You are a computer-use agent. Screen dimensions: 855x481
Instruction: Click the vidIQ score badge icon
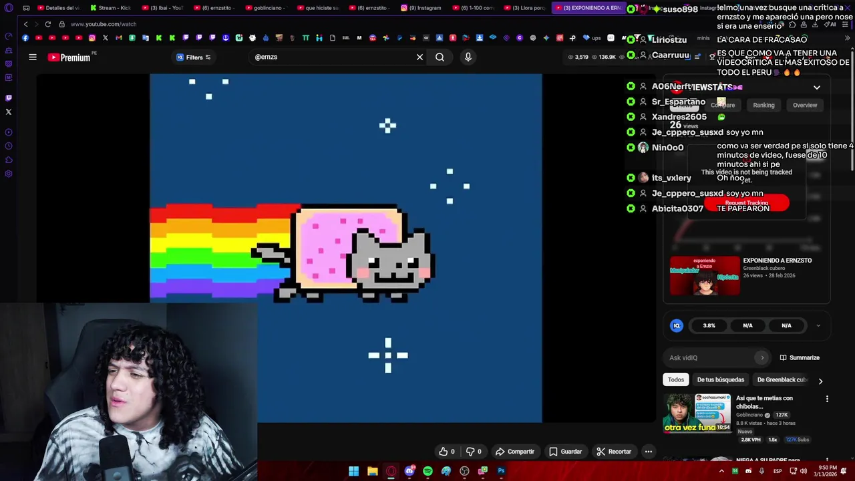point(677,325)
